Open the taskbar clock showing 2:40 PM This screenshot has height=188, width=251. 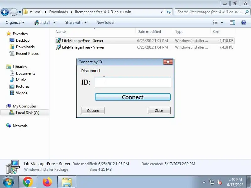pyautogui.click(x=235, y=182)
